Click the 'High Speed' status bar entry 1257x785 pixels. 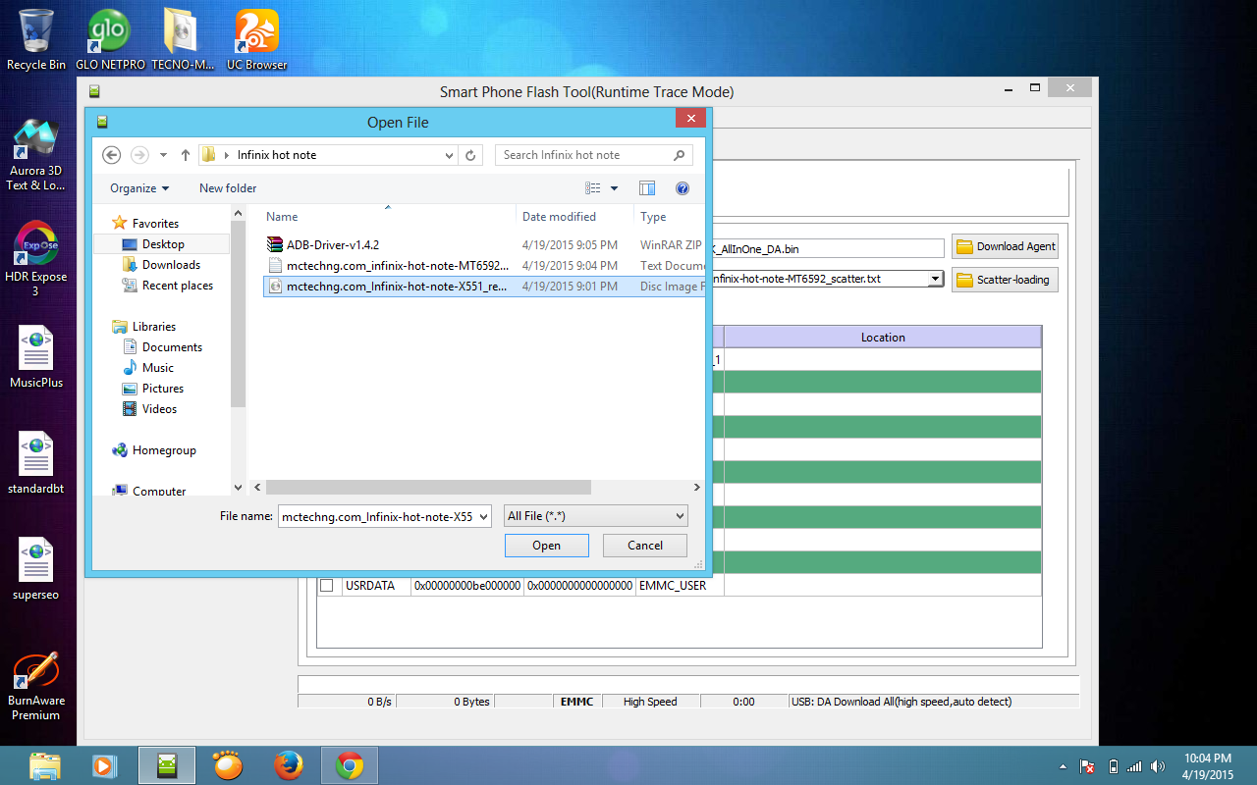tap(650, 702)
